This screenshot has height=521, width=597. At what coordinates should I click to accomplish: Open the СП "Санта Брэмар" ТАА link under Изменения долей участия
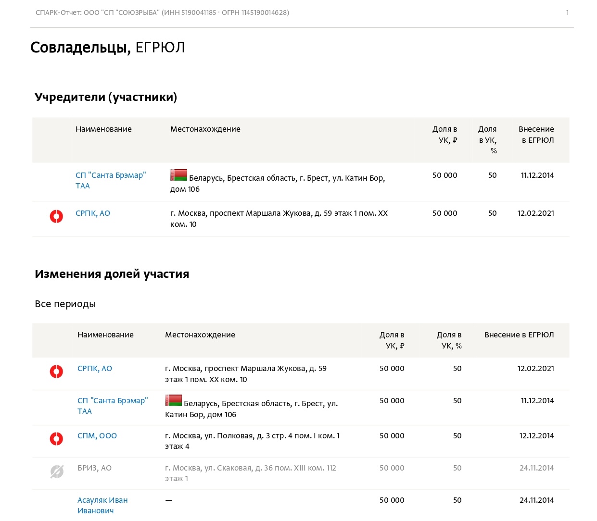tap(113, 406)
